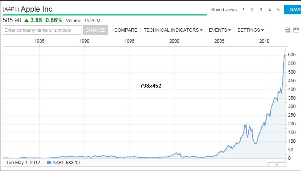Click the Compare option
301x171 pixels.
pos(126,30)
